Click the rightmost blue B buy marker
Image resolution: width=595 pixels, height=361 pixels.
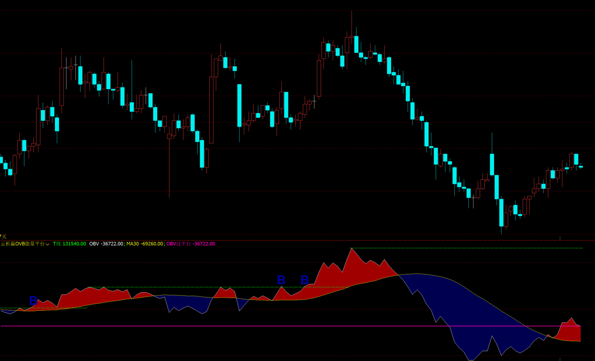click(x=305, y=280)
